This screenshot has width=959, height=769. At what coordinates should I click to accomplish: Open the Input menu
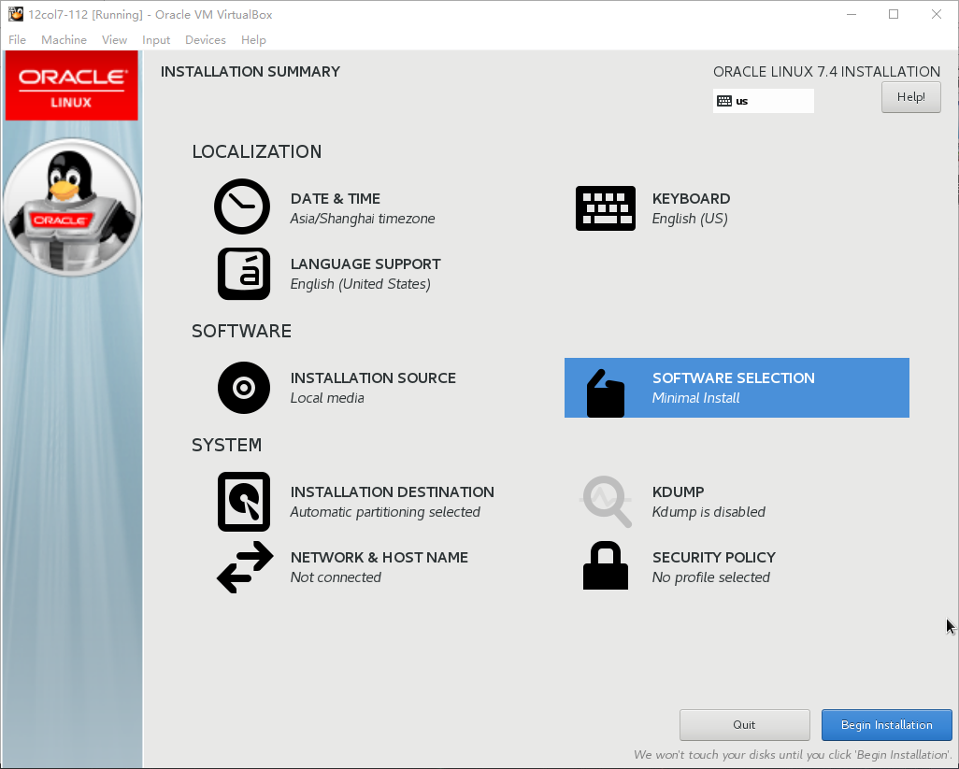(x=156, y=40)
